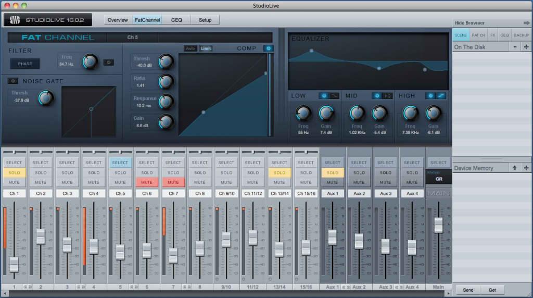Select the SCENE browser tab
Viewport: 533px width, 298px height.
[x=461, y=35]
